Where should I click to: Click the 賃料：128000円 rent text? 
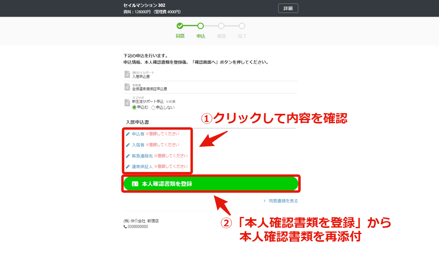(x=137, y=12)
